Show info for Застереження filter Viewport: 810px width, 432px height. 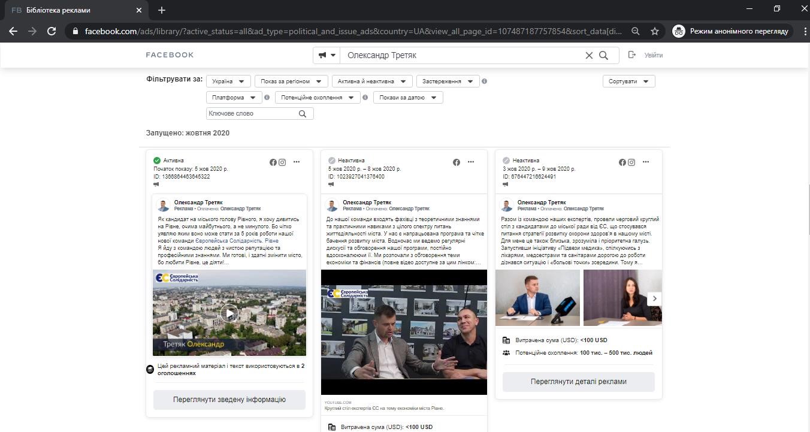485,81
